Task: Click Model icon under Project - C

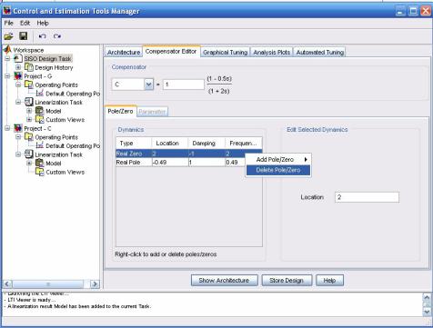Action: (x=40, y=164)
